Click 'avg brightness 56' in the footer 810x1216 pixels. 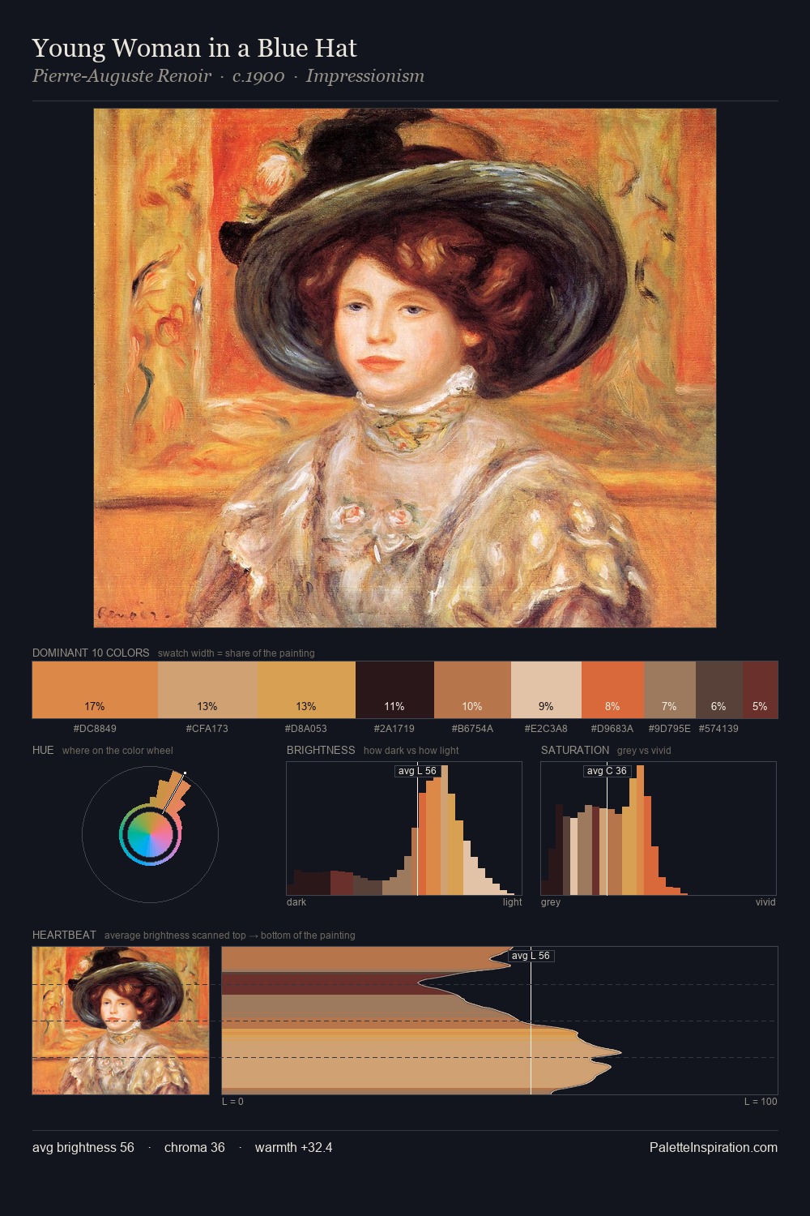click(83, 1148)
